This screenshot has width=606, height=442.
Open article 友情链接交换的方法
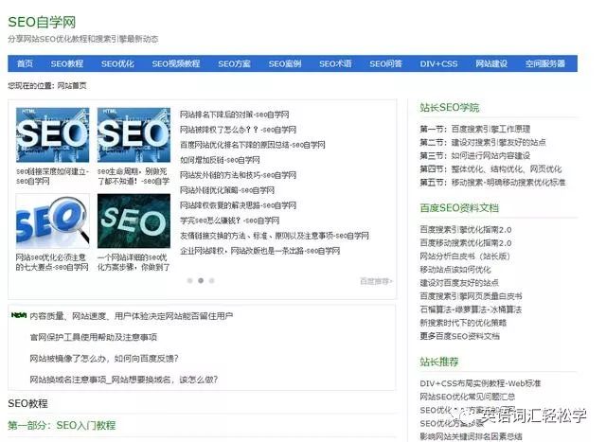tap(275, 236)
